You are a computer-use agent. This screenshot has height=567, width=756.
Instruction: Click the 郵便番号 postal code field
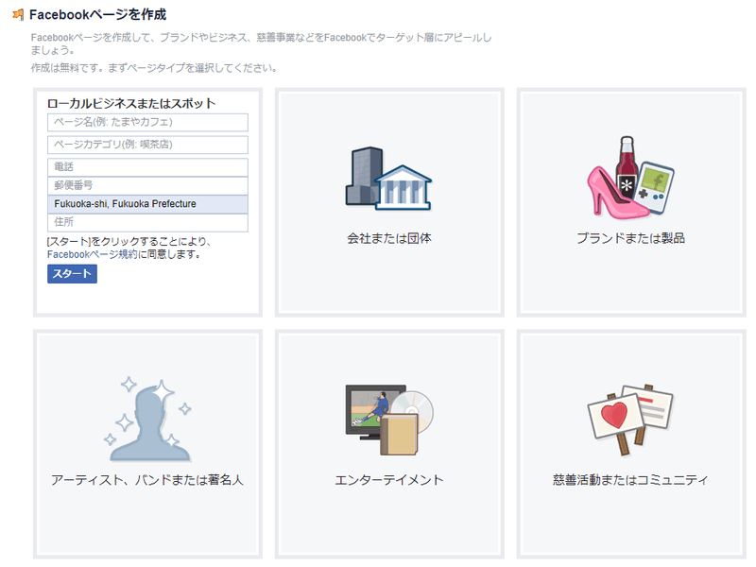point(147,185)
